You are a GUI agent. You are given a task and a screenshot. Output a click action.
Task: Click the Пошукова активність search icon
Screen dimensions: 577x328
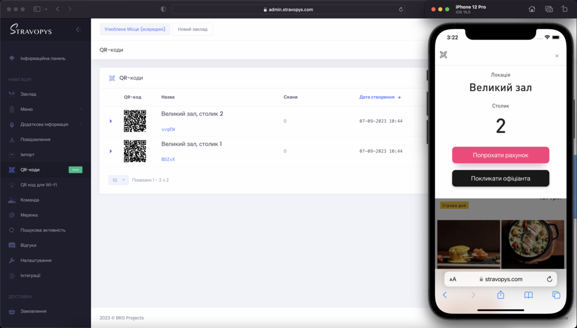pos(12,230)
